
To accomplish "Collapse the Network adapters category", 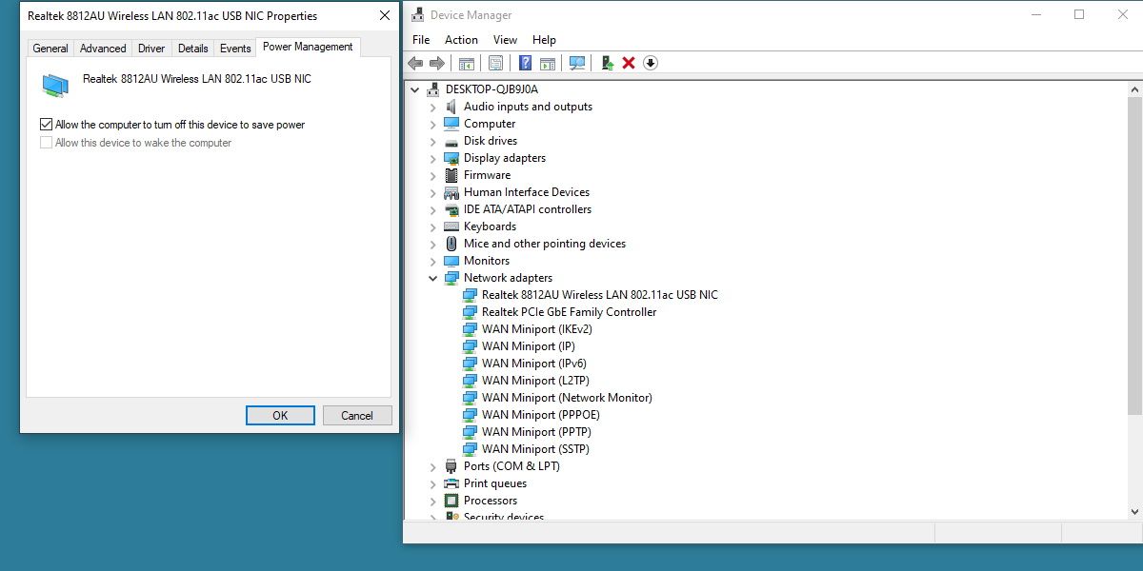I will click(433, 278).
